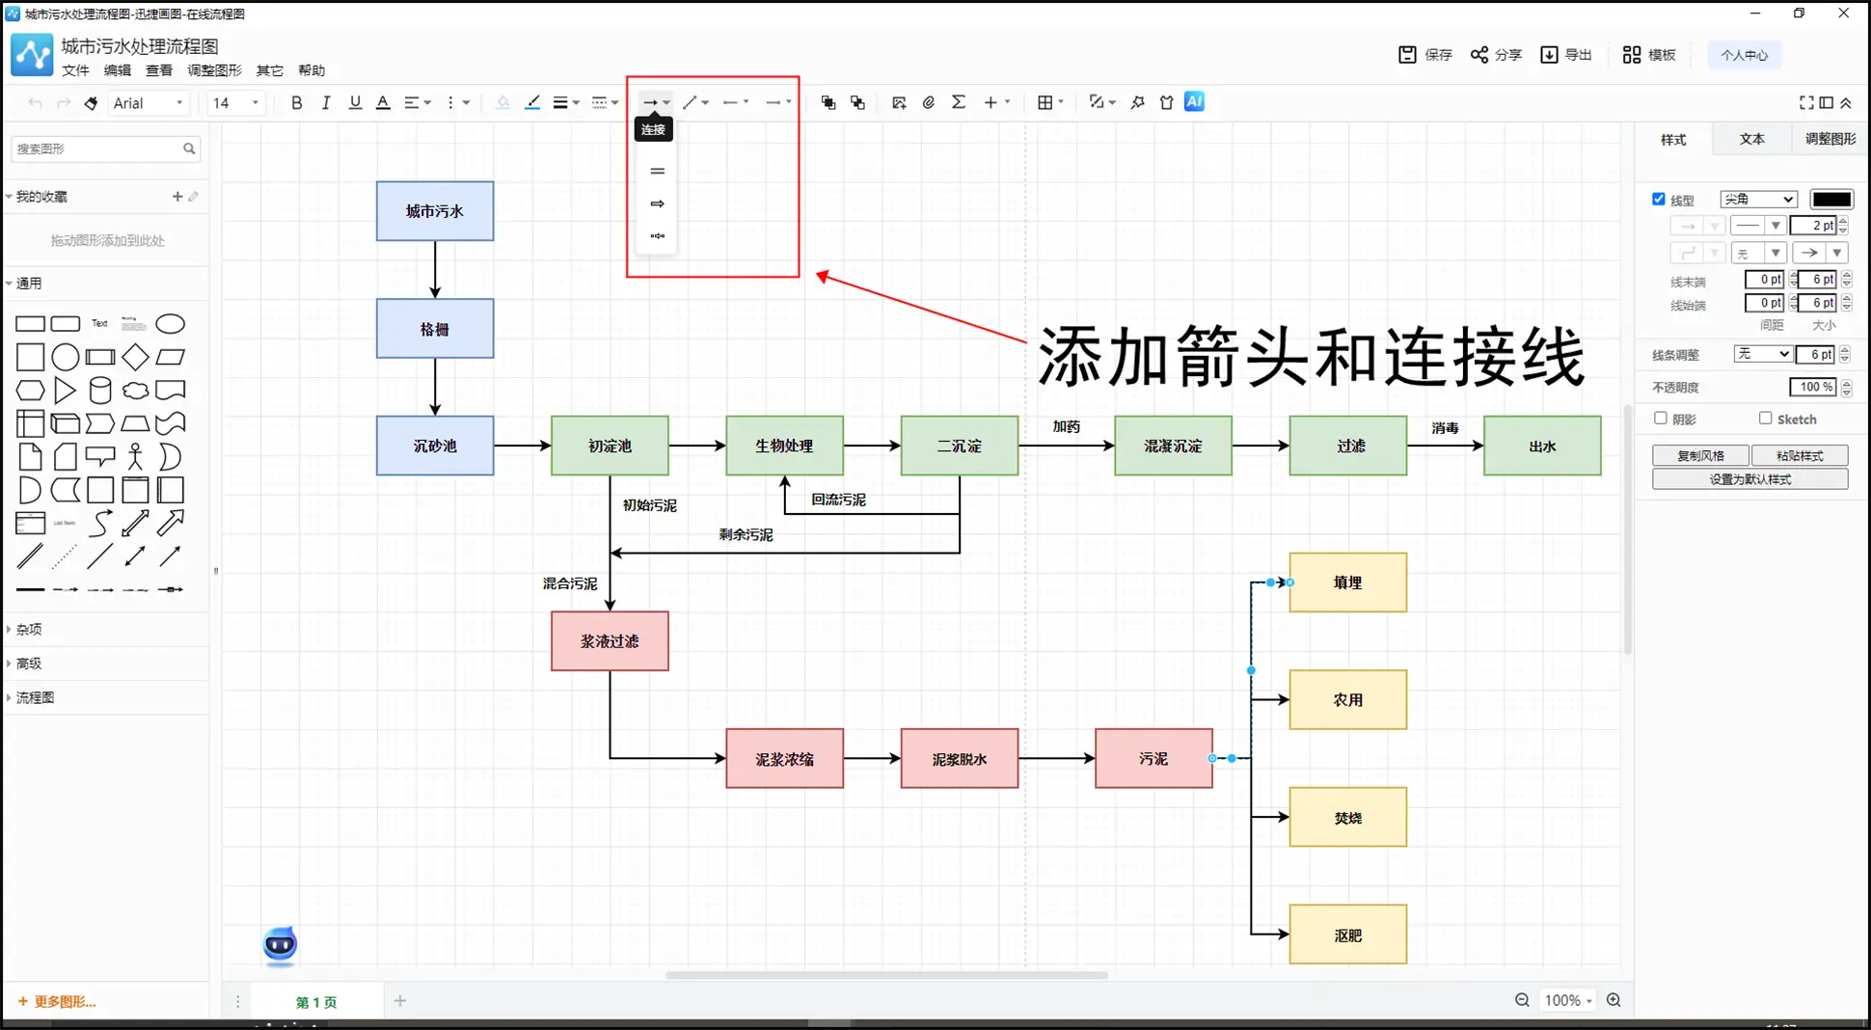Image resolution: width=1871 pixels, height=1030 pixels.
Task: Open the font color tool
Action: click(x=383, y=102)
